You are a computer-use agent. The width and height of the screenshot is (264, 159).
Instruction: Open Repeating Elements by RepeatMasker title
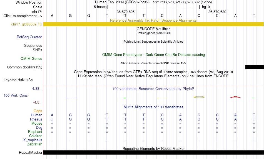tap(153, 148)
